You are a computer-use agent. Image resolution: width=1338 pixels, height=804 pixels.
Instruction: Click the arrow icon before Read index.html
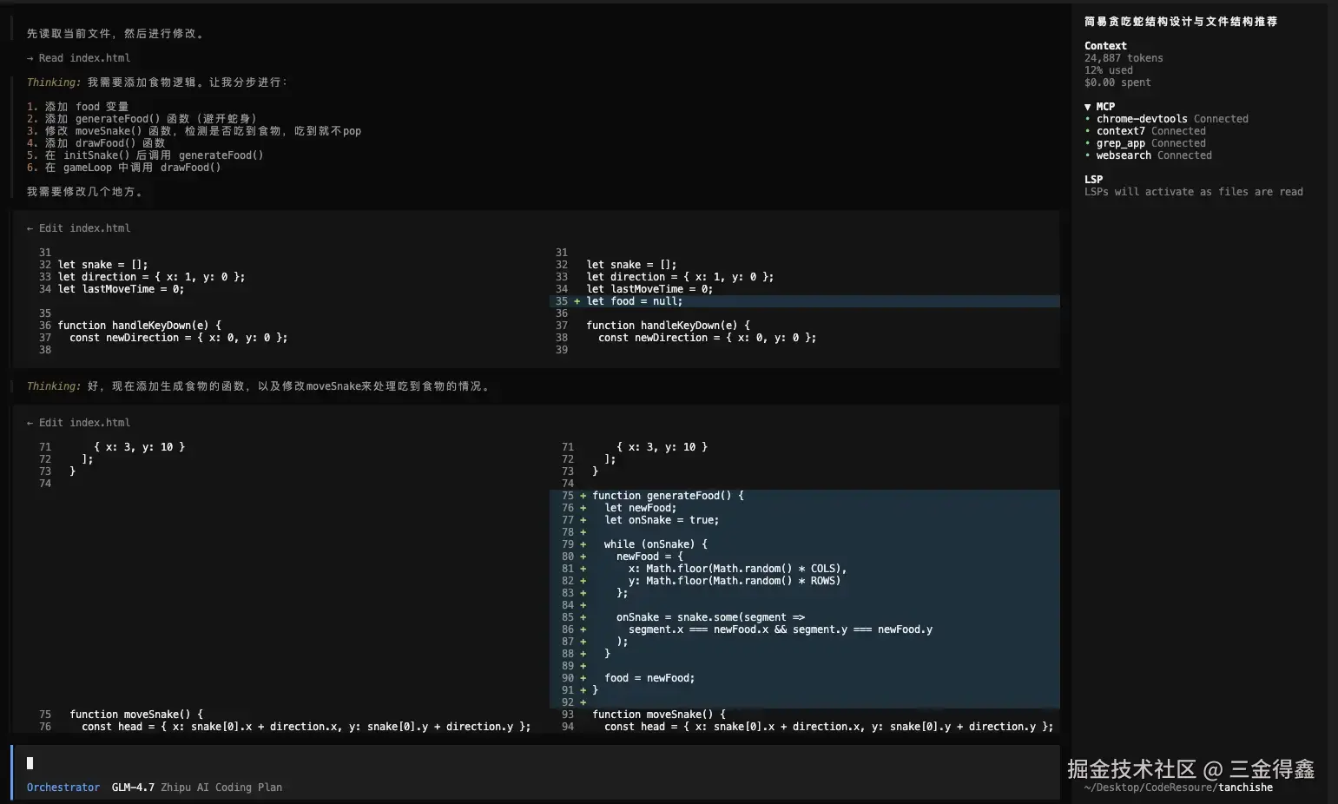point(30,58)
